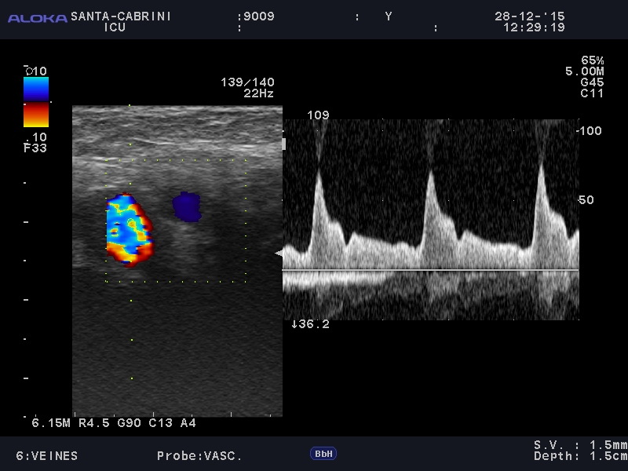
Task: Click the red lower half of the color scale
Action: point(36,115)
